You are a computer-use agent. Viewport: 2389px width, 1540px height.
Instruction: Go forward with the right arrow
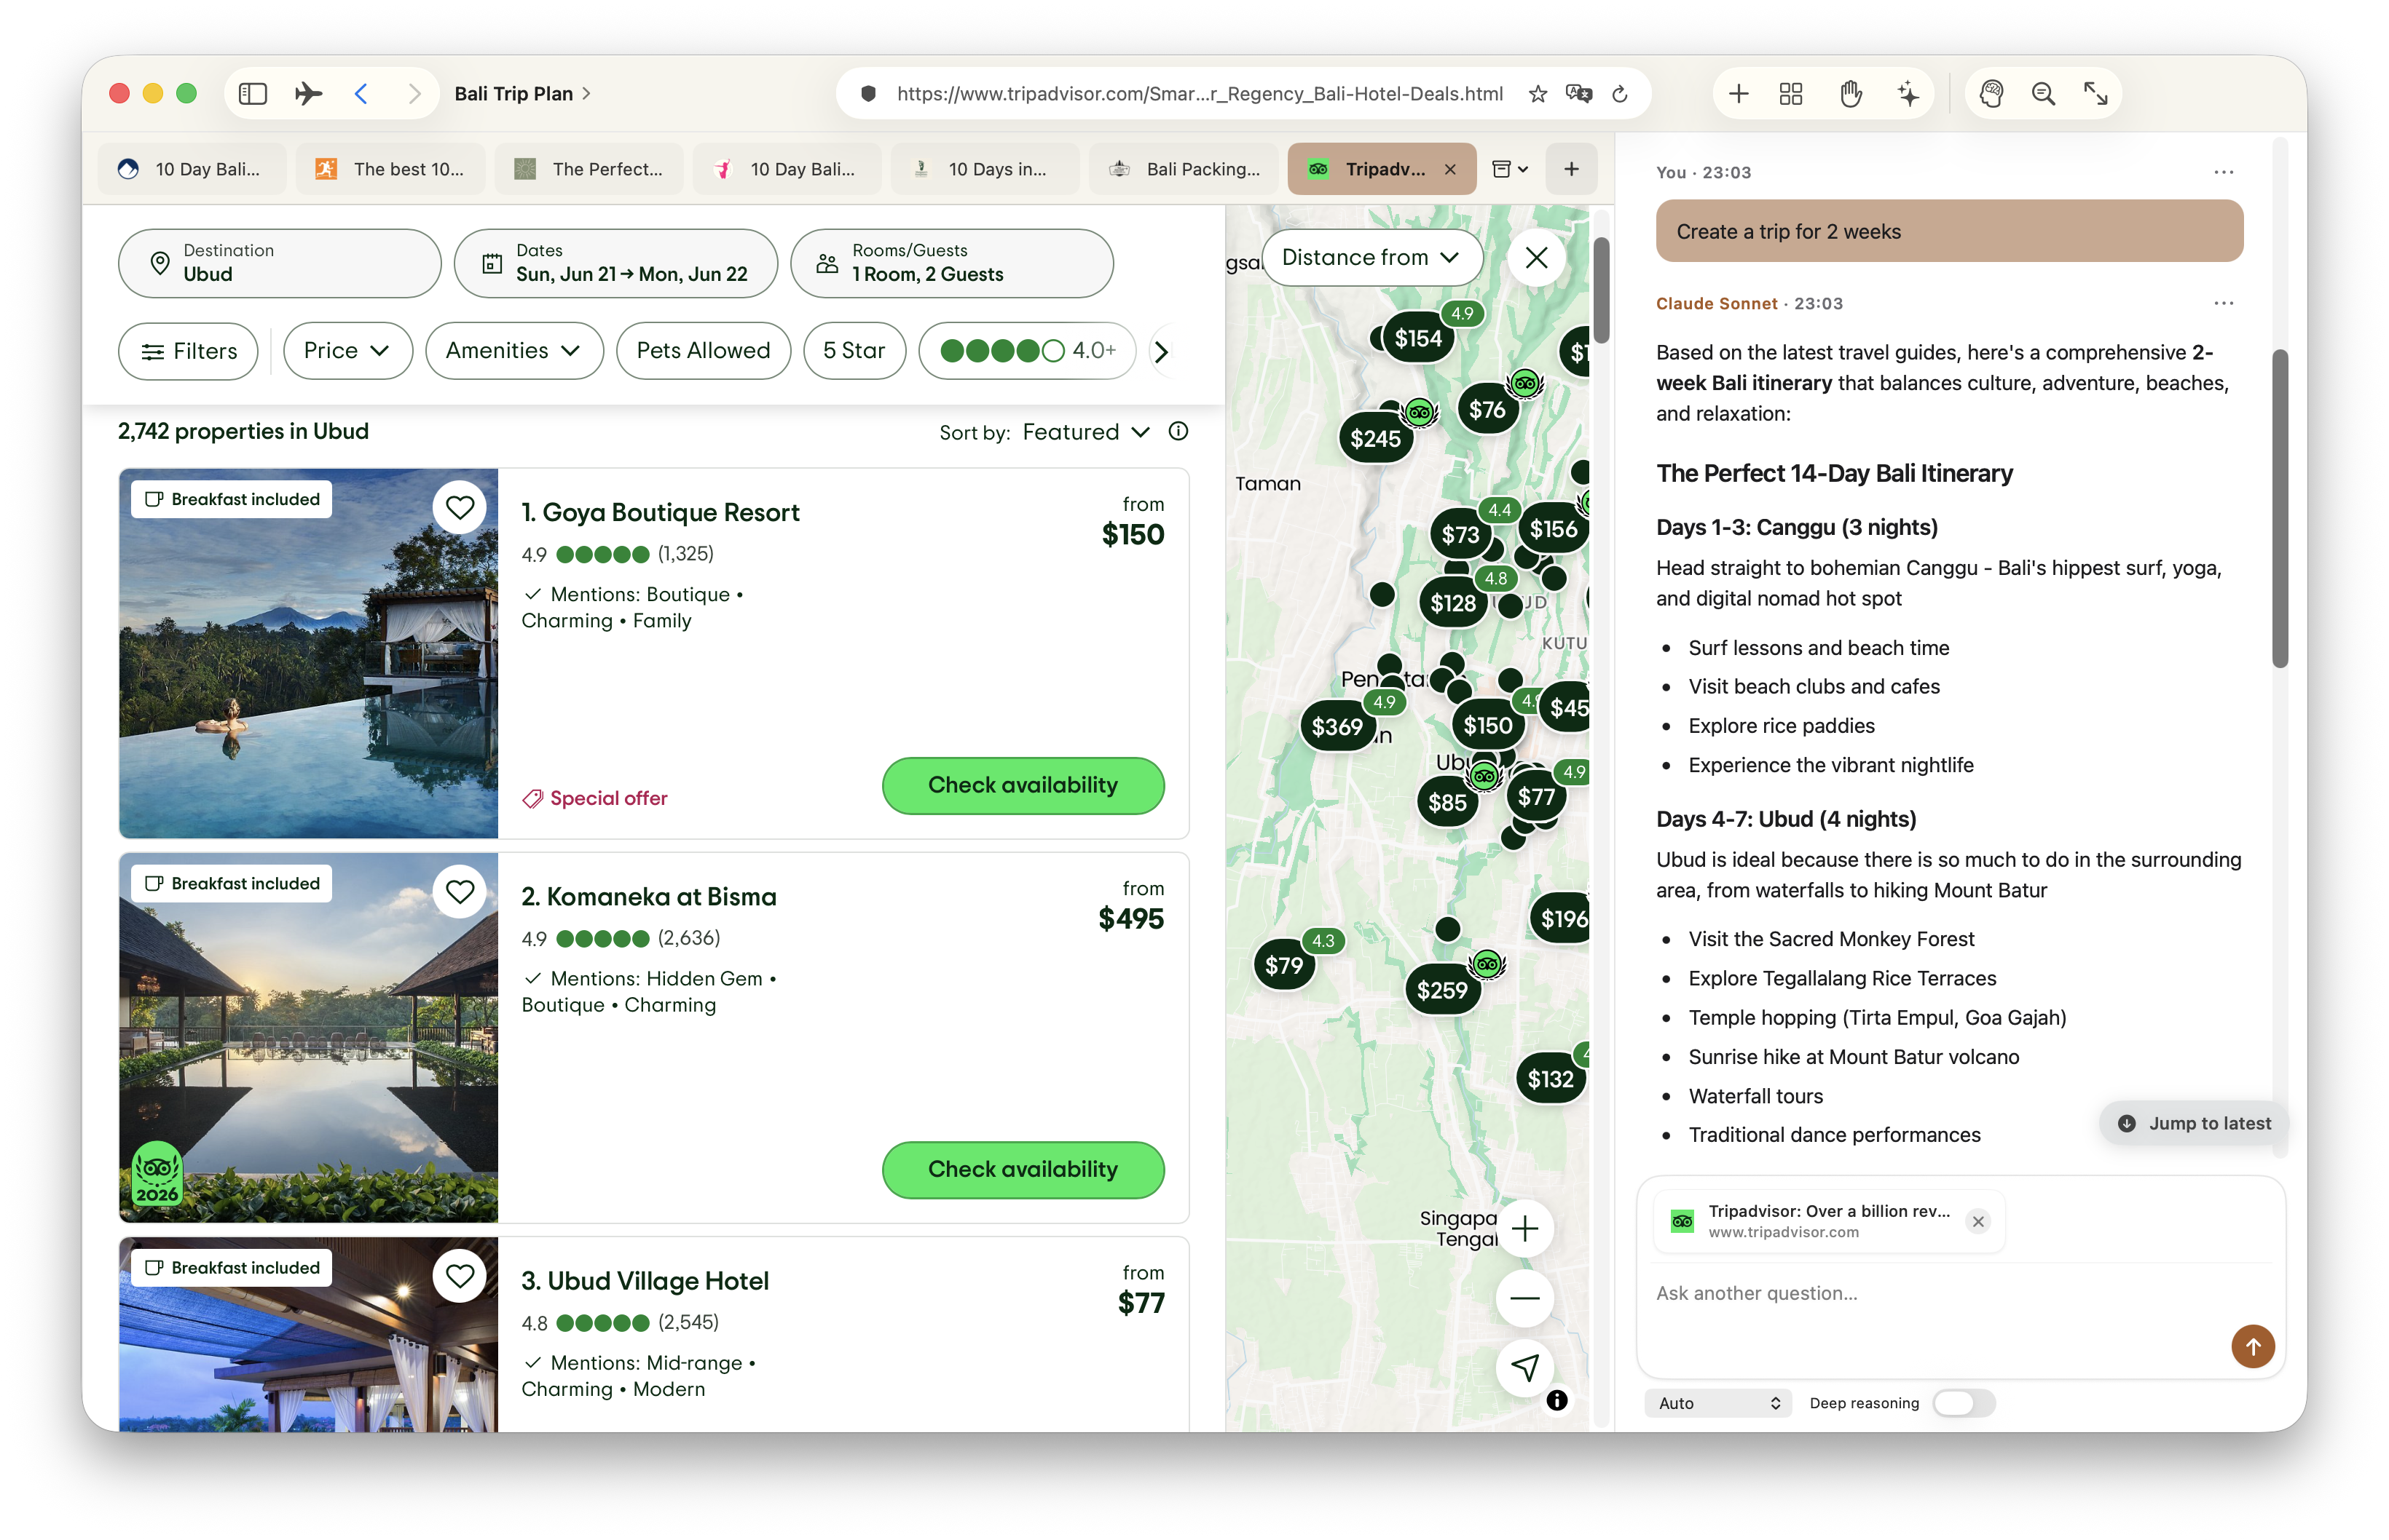click(414, 94)
